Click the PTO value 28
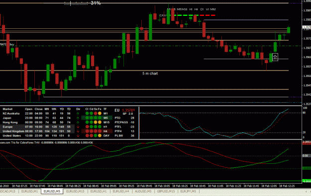 [132, 118]
